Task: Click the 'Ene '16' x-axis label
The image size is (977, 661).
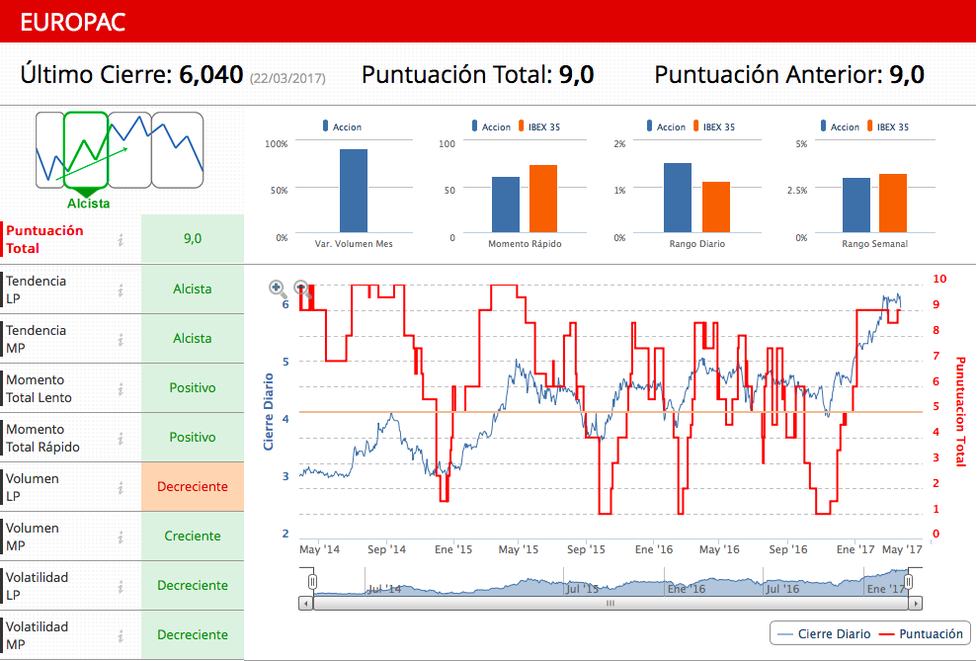Action: (x=654, y=549)
